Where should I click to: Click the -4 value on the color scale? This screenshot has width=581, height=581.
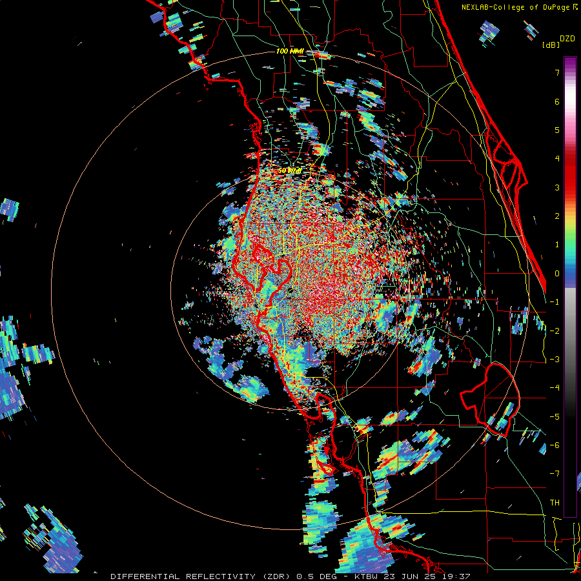(x=555, y=388)
